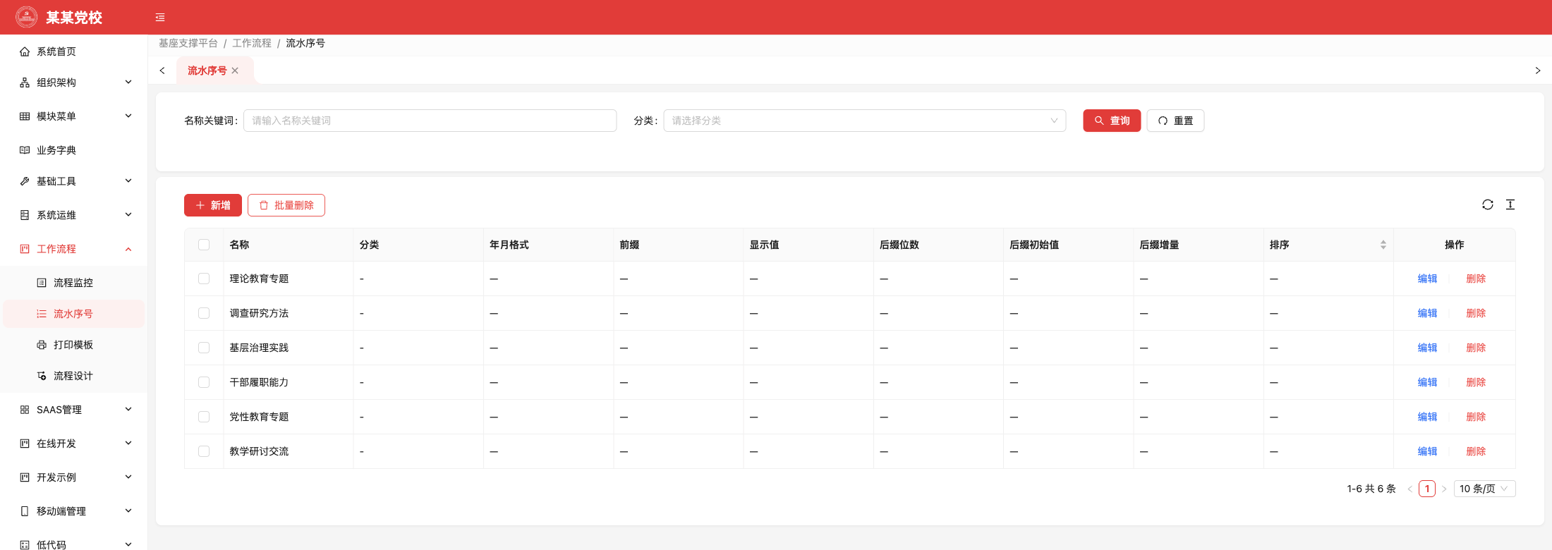Go to next page arrow in pagination
Screen dimensions: 1552x550
tap(1444, 489)
